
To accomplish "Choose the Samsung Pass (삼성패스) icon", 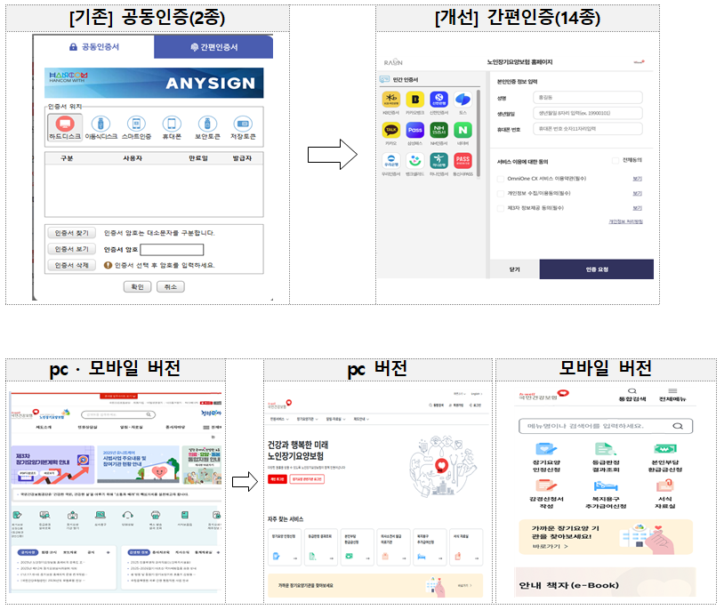I will 414,130.
